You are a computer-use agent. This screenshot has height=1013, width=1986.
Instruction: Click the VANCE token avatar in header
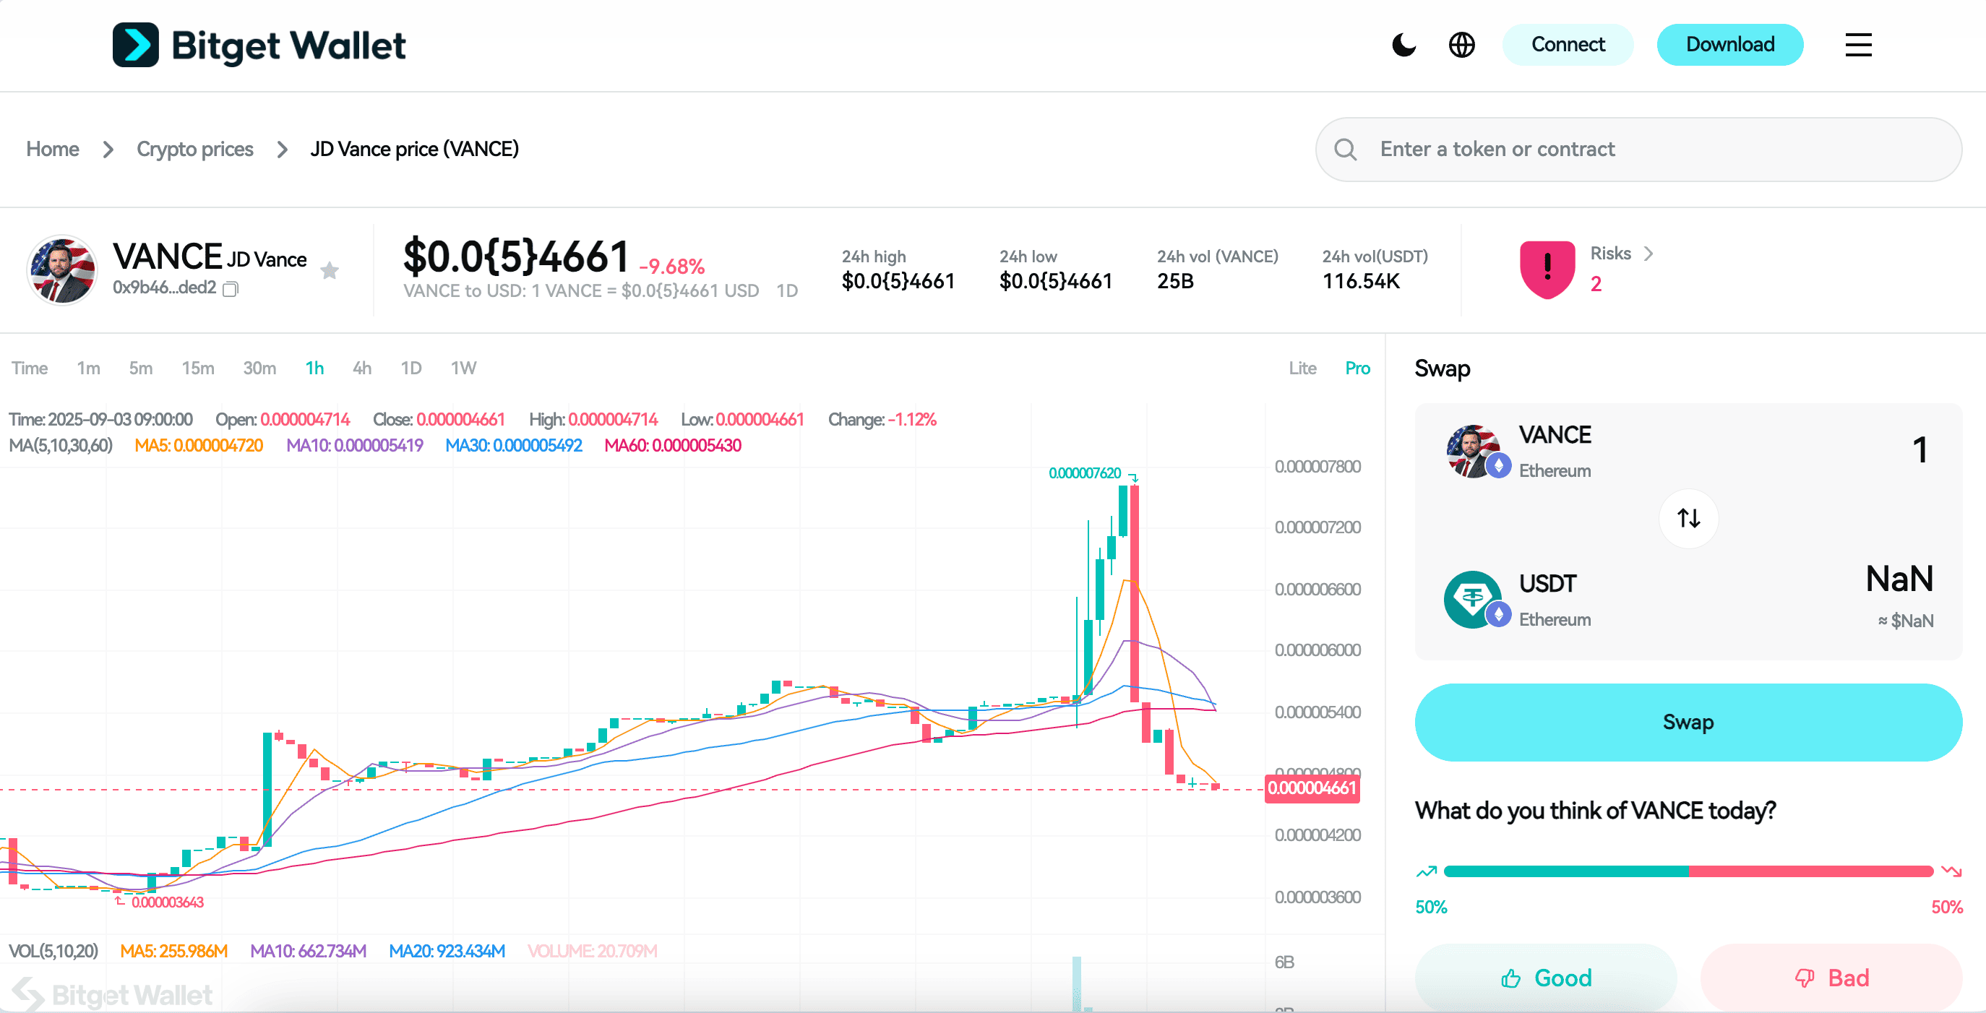click(61, 270)
